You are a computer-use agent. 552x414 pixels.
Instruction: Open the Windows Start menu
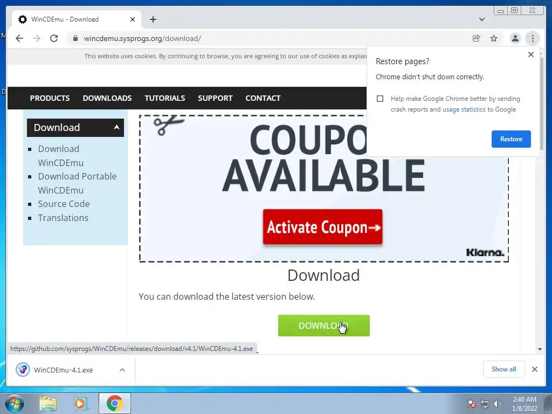(x=14, y=404)
